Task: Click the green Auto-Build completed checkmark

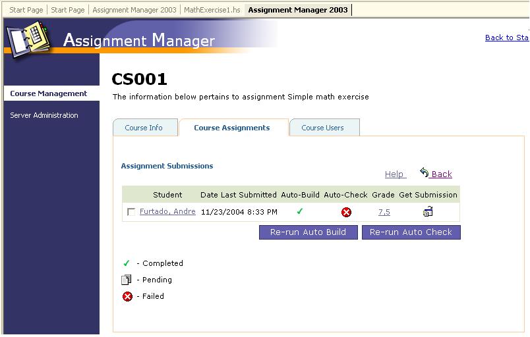Action: pos(300,212)
